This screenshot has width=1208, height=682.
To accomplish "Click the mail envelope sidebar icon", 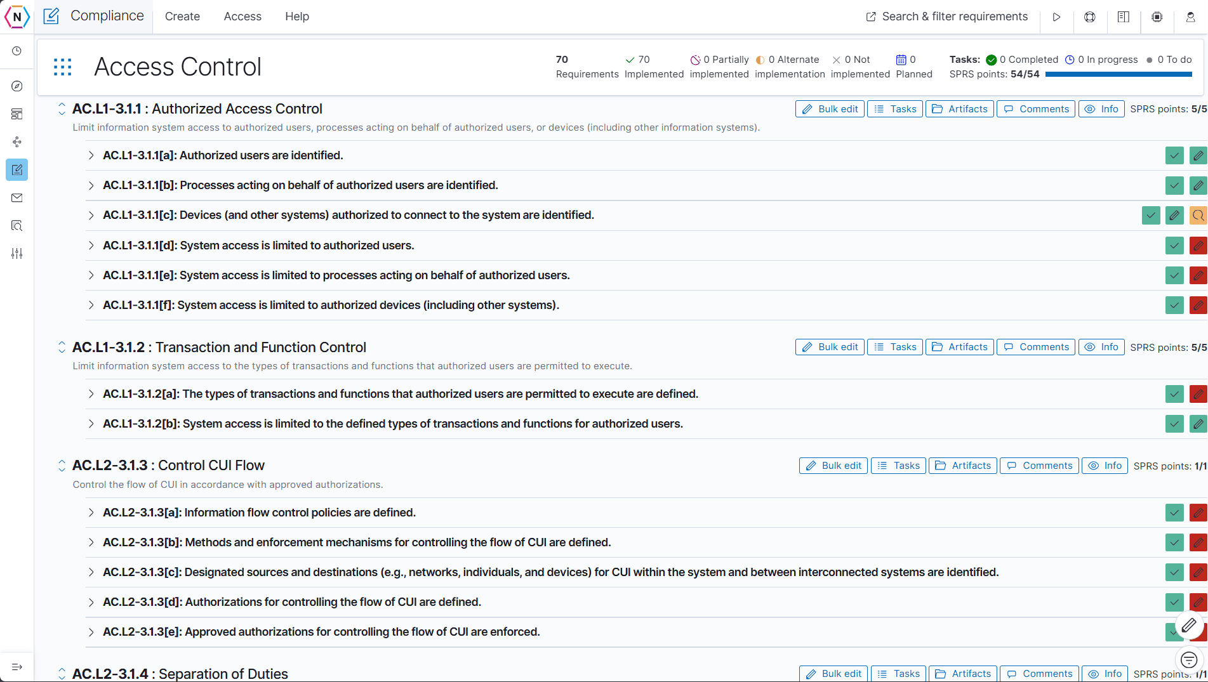I will point(17,198).
